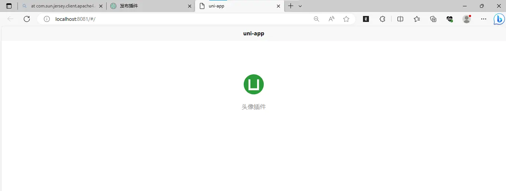The width and height of the screenshot is (506, 191).
Task: Switch to the 发布插件 tab
Action: point(151,6)
